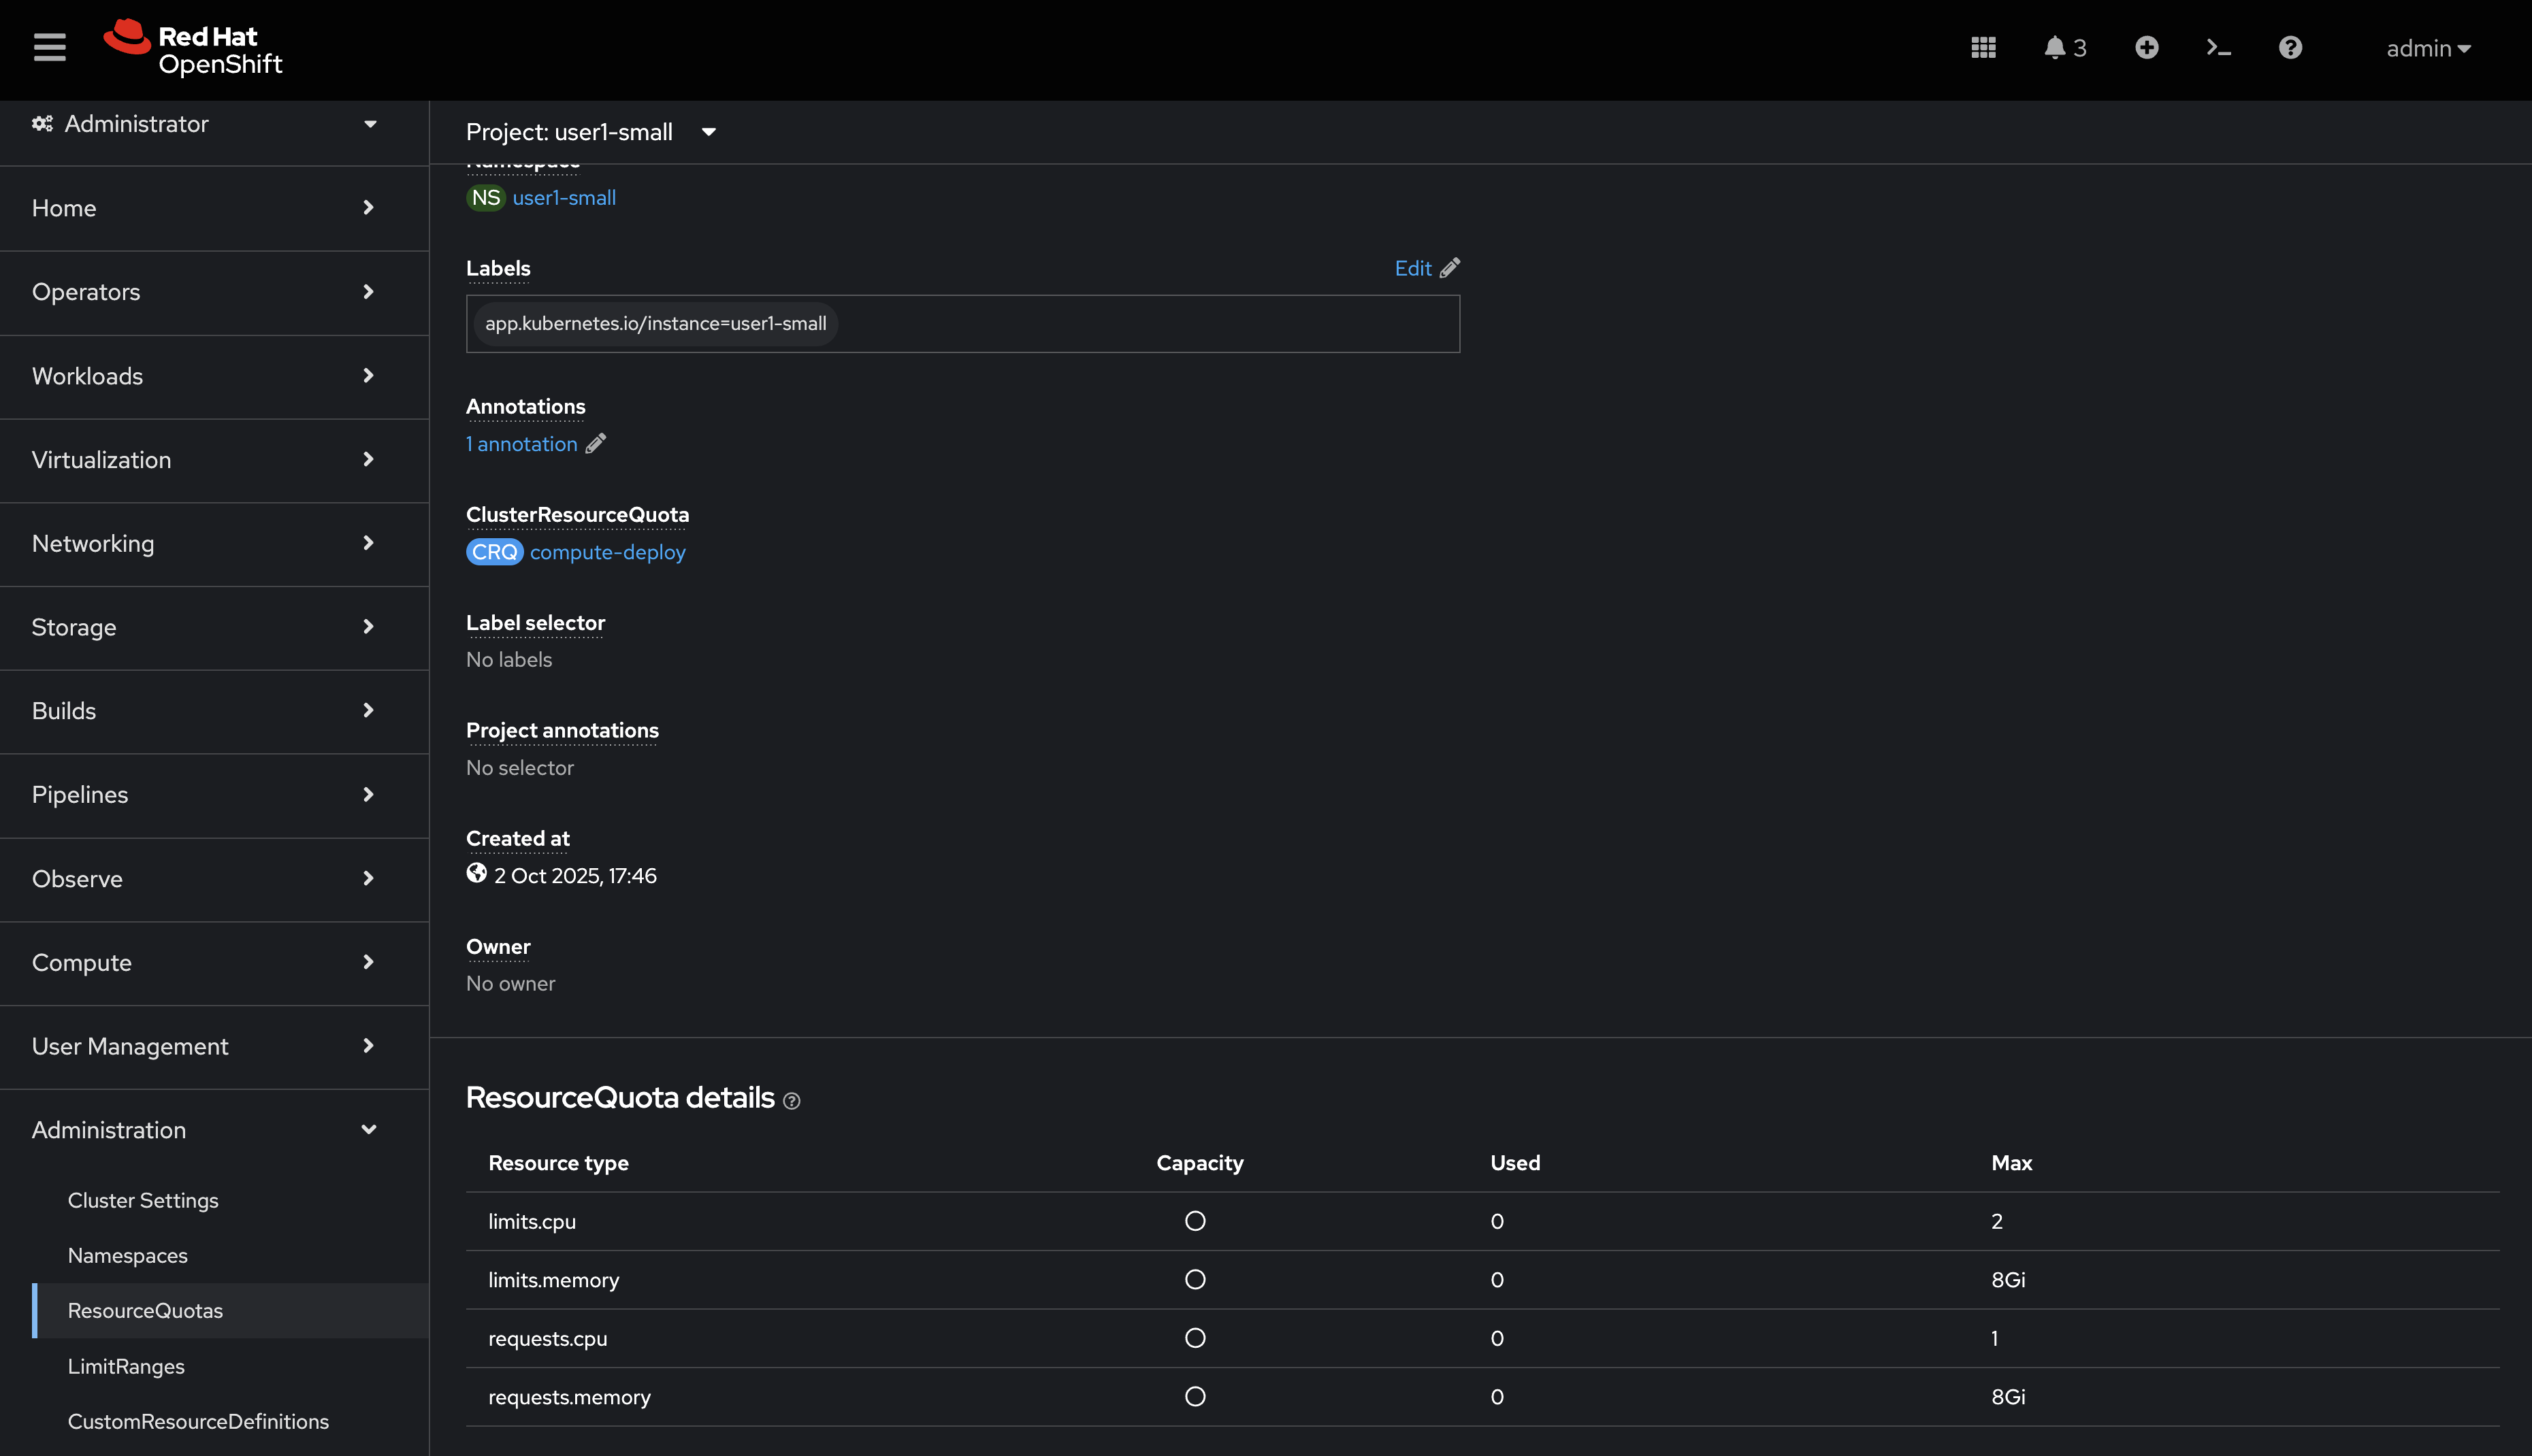Follow the compute-deploy ClusterResourceQuota link
Screen dimensions: 2532x1456
(x=607, y=551)
